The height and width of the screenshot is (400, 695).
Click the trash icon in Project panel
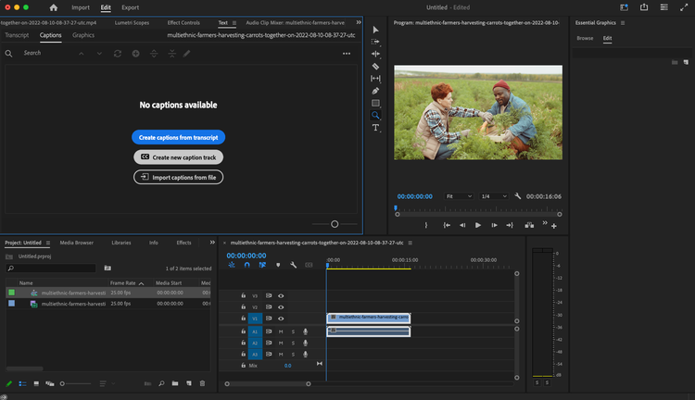tap(203, 383)
